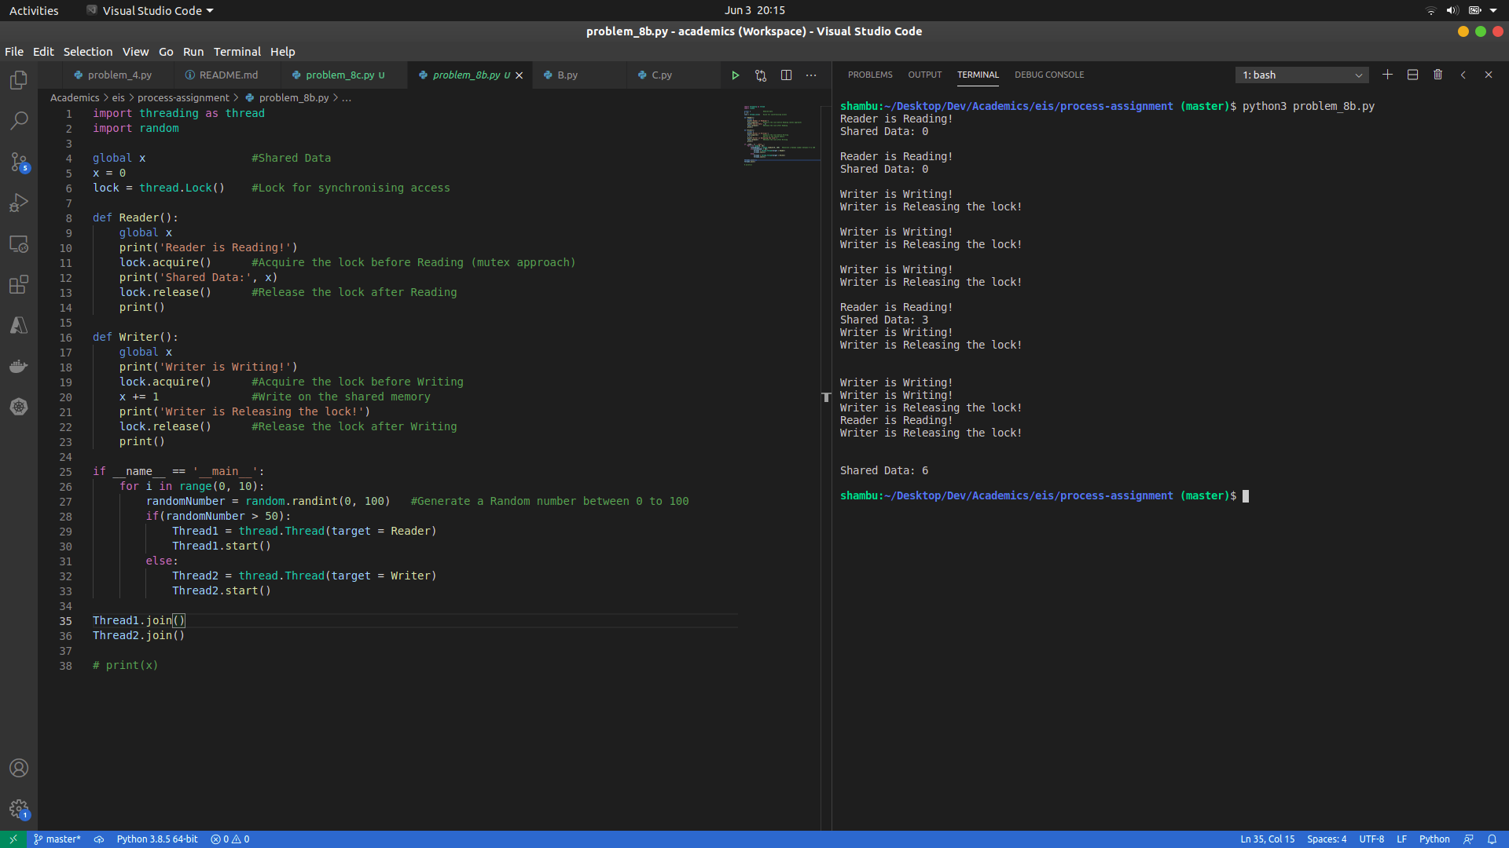Open the Extensions view icon

click(19, 284)
